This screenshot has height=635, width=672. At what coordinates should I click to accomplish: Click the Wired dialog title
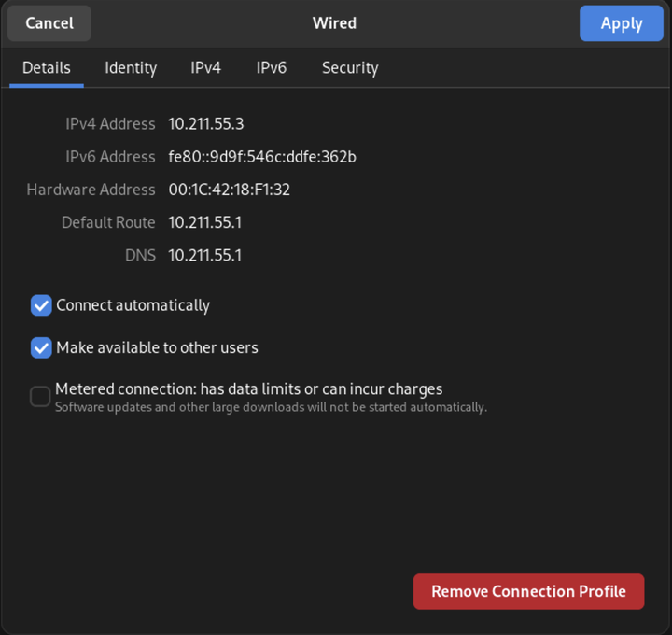pos(334,23)
